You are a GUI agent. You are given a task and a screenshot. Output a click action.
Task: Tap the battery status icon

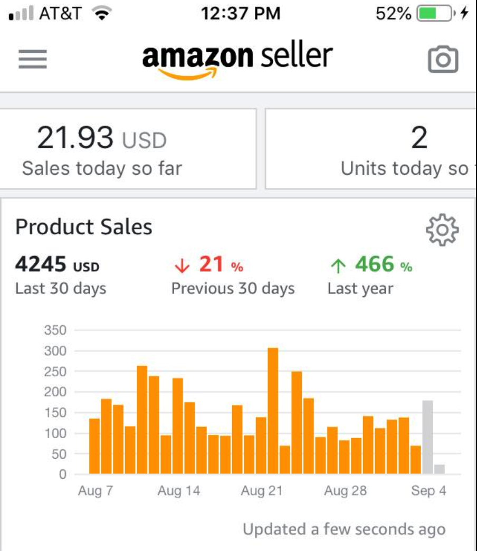point(435,13)
